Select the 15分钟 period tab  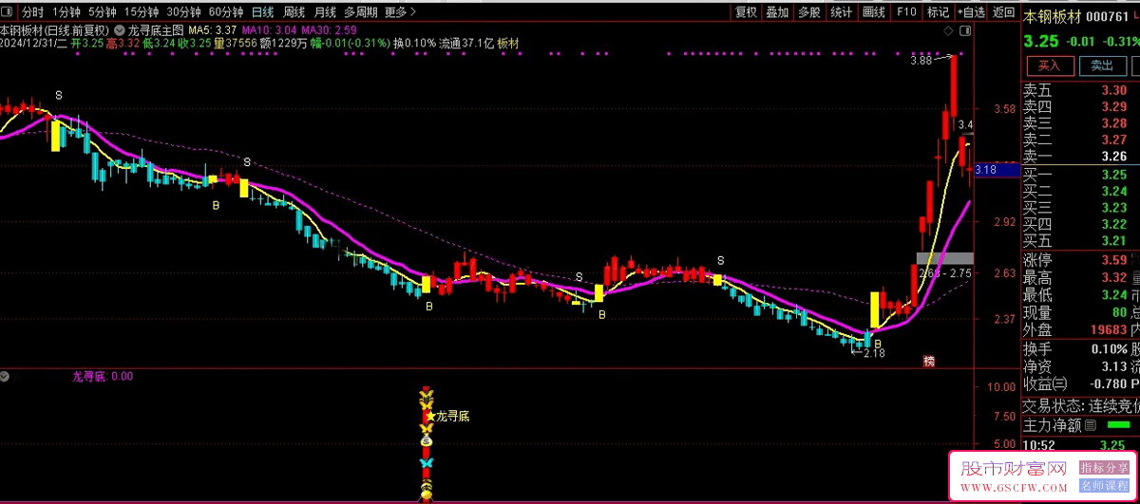click(142, 12)
